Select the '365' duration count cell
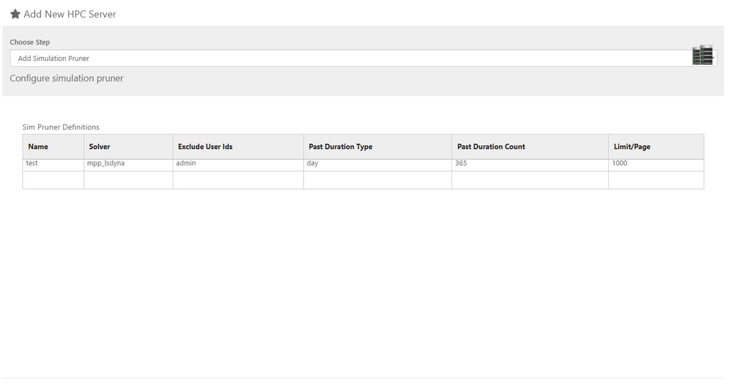736x384 pixels. tap(461, 164)
